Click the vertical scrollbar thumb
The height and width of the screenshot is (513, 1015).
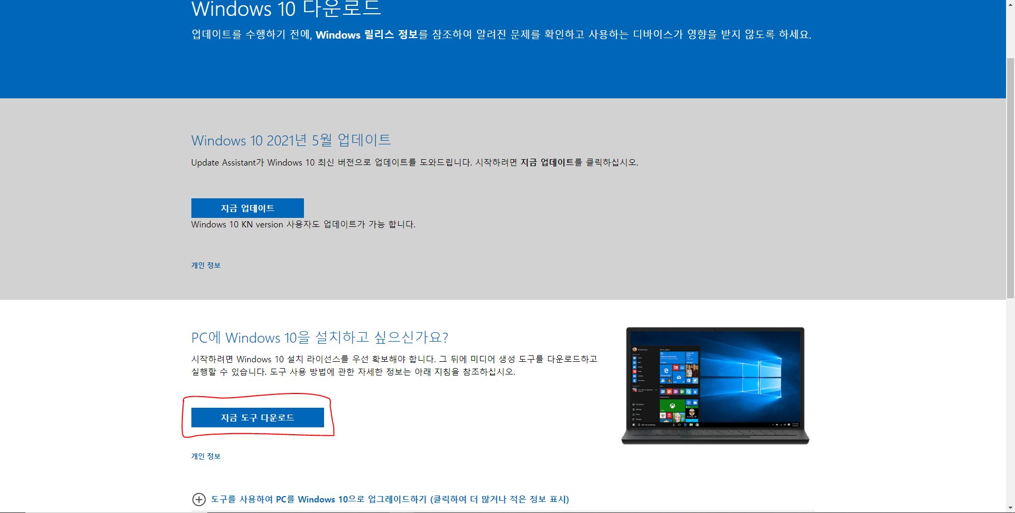1010,177
